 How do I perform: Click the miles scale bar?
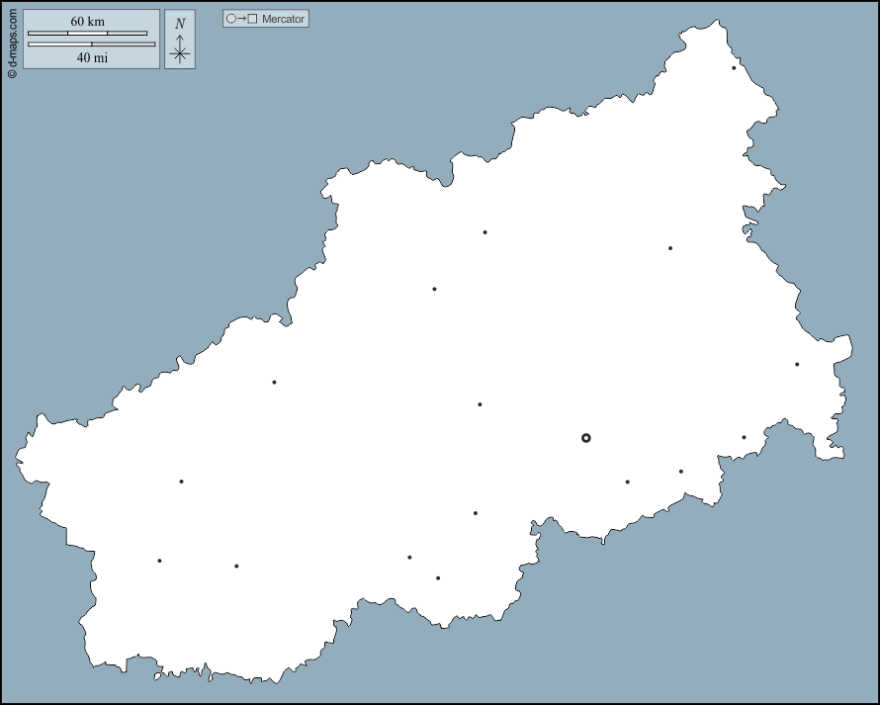91,44
